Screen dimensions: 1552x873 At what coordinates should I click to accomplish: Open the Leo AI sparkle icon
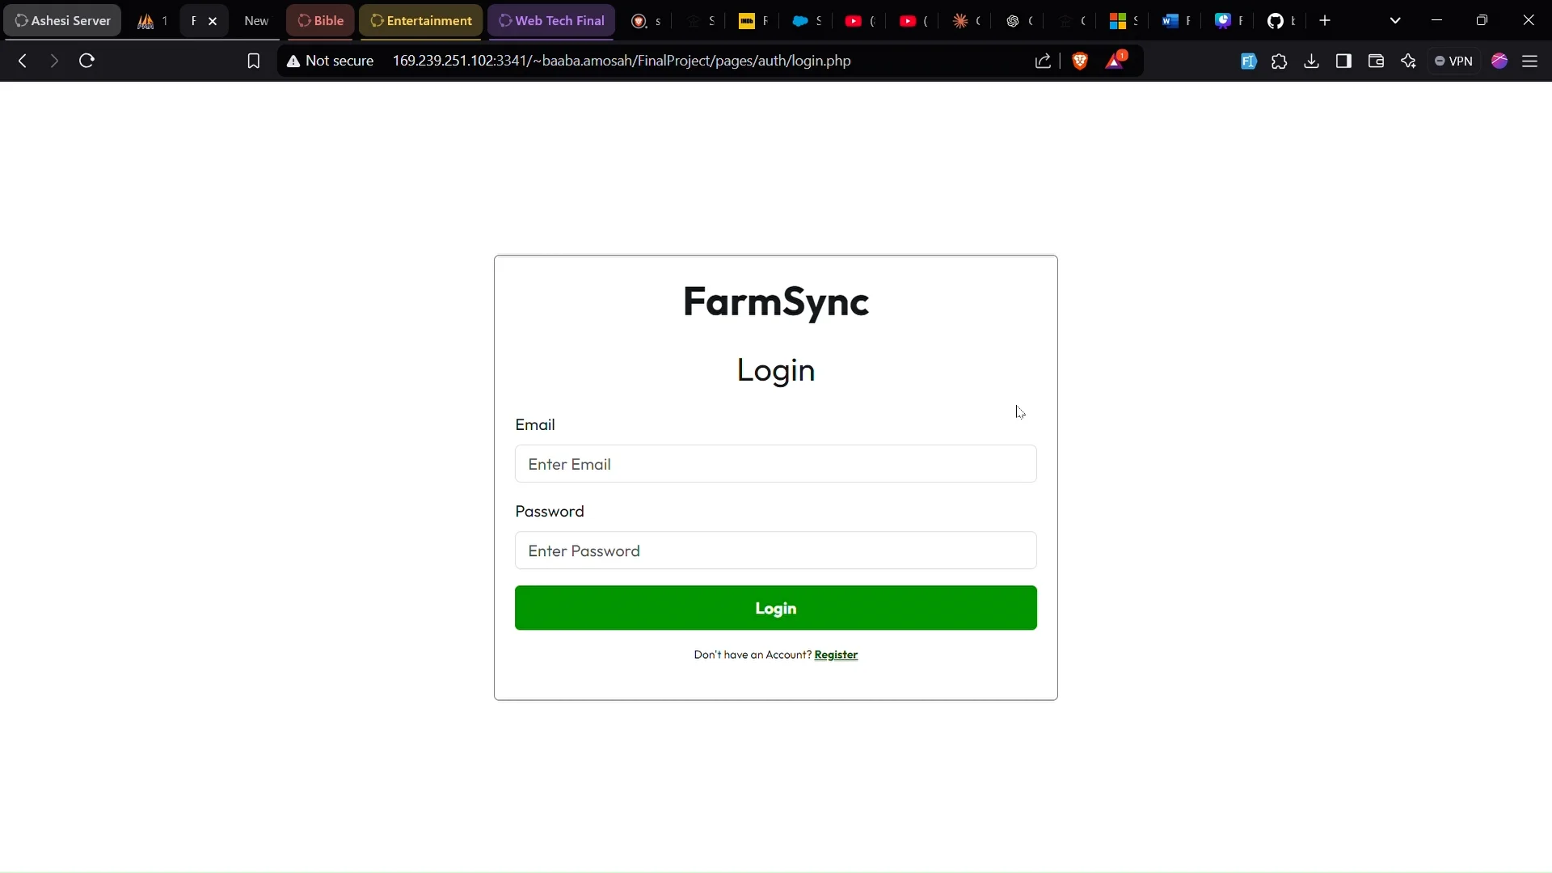pyautogui.click(x=1408, y=61)
